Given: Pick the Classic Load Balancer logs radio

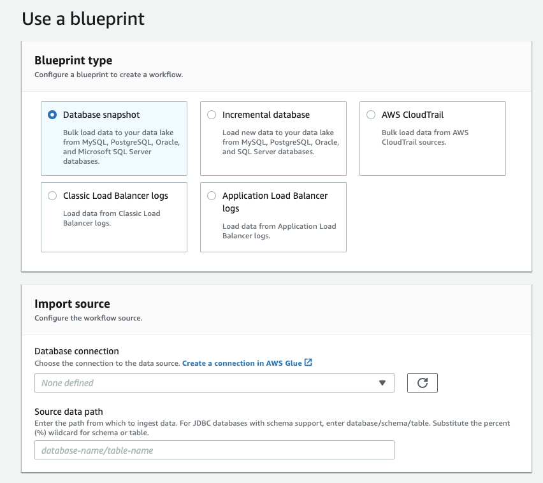Looking at the screenshot, I should (x=52, y=196).
